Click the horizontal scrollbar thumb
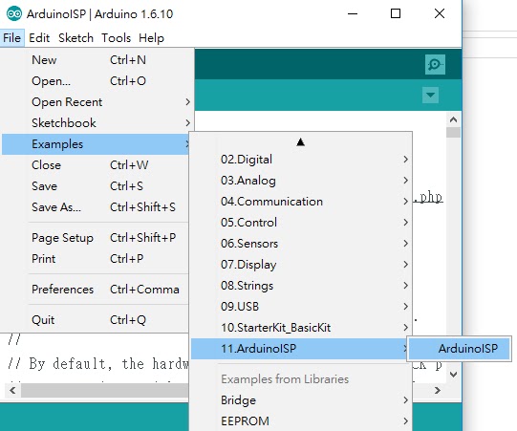Viewport: 517px width, 431px height. click(x=105, y=391)
